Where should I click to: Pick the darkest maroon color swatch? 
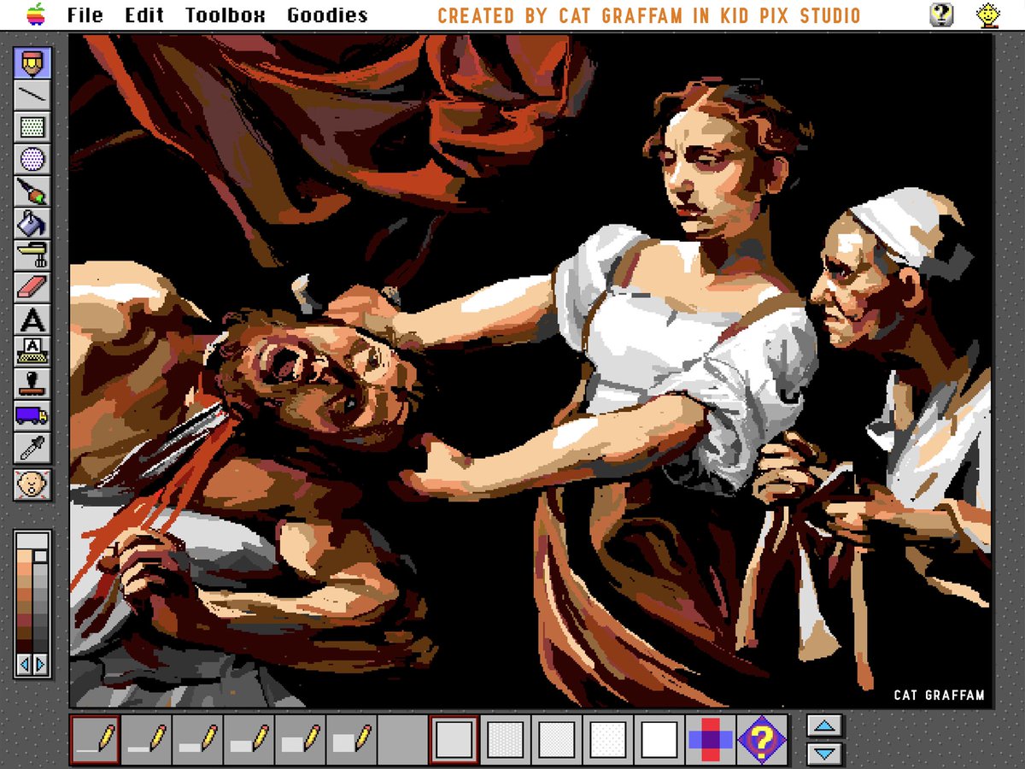click(x=24, y=645)
